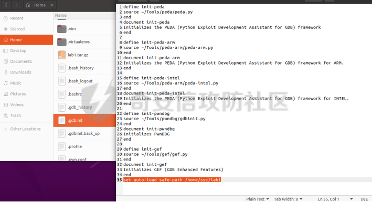Select the .gdbinit.back_up file icon
372x202 pixels.
(x=62, y=133)
